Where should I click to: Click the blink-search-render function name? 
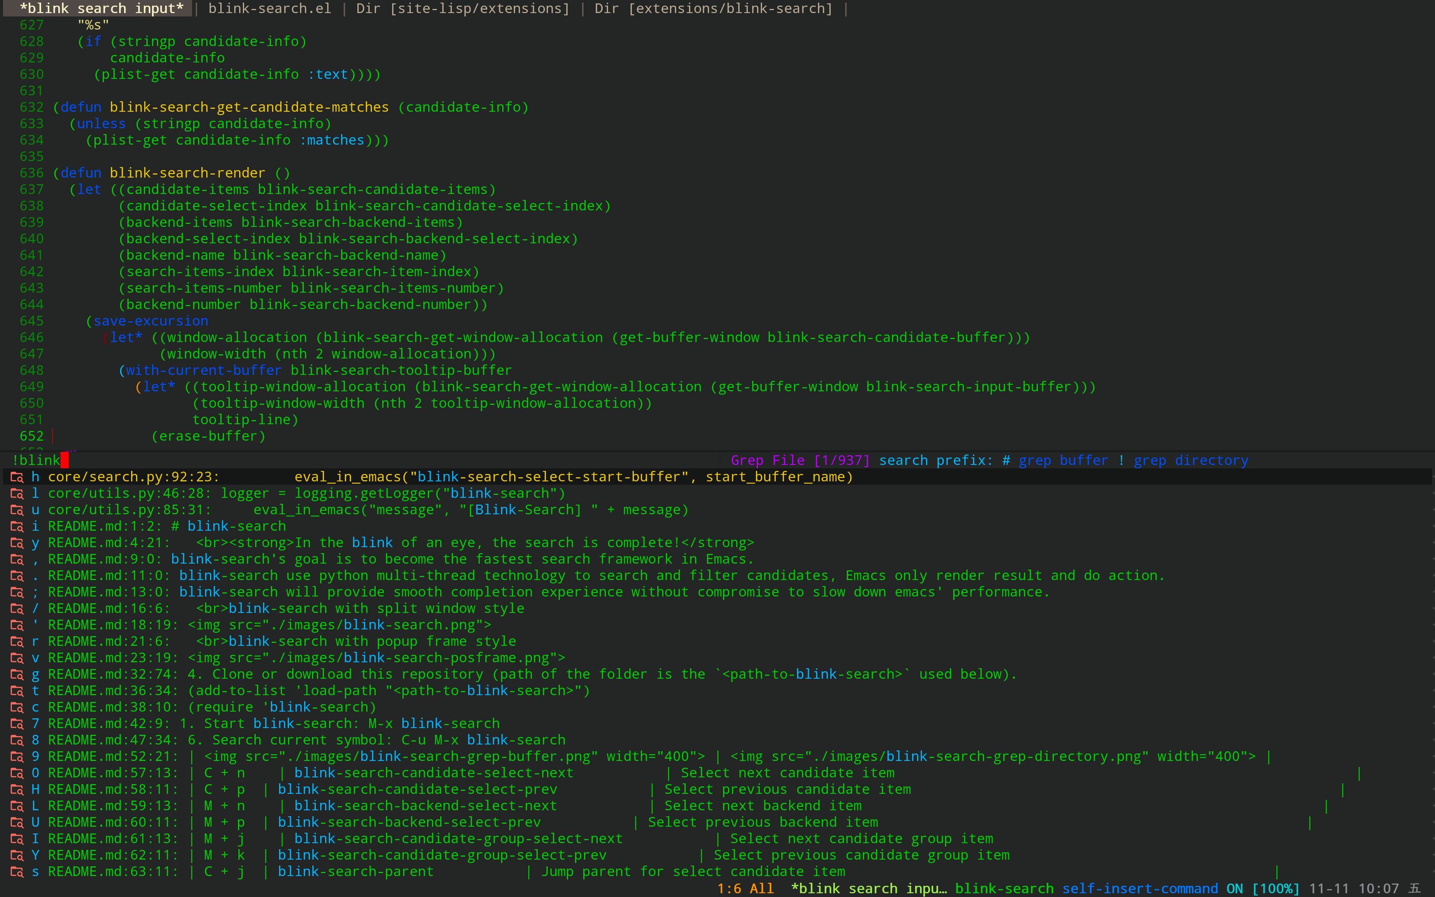(187, 173)
